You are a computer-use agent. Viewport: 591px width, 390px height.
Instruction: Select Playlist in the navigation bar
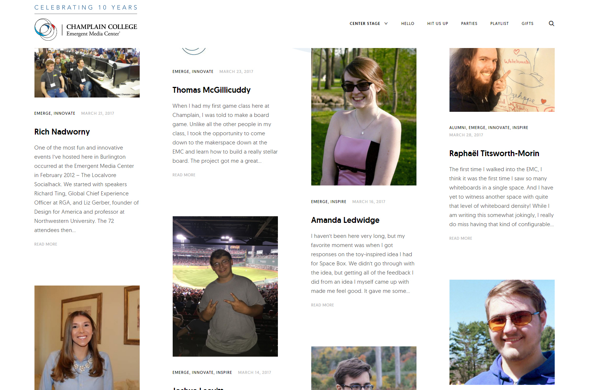(499, 23)
